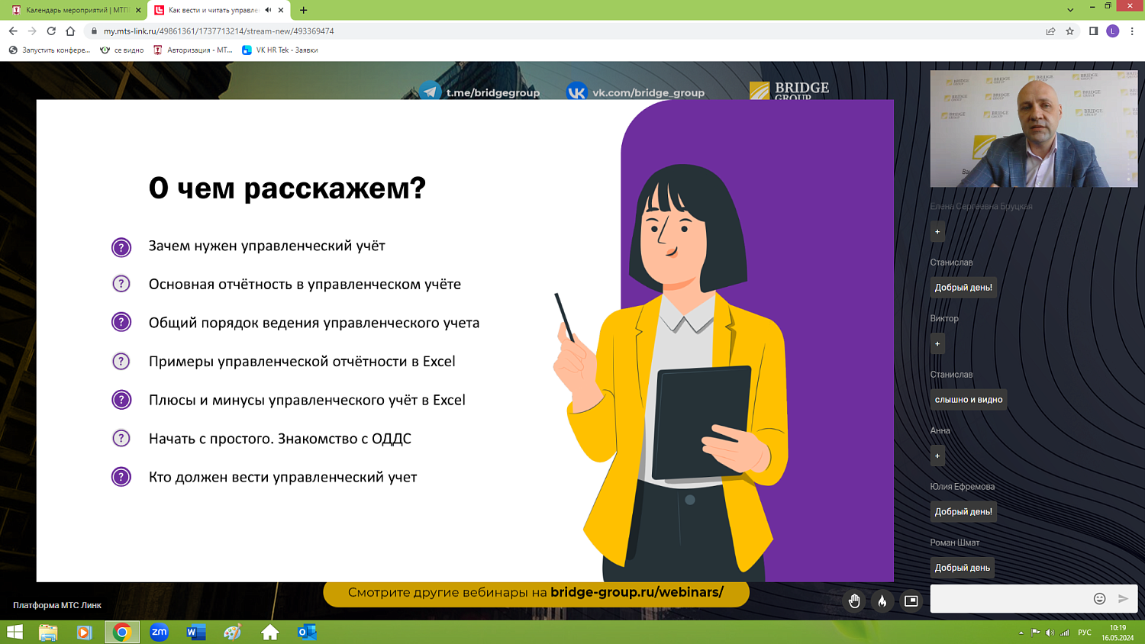The width and height of the screenshot is (1145, 644).
Task: Launch Zoom from the taskbar
Action: (x=160, y=633)
